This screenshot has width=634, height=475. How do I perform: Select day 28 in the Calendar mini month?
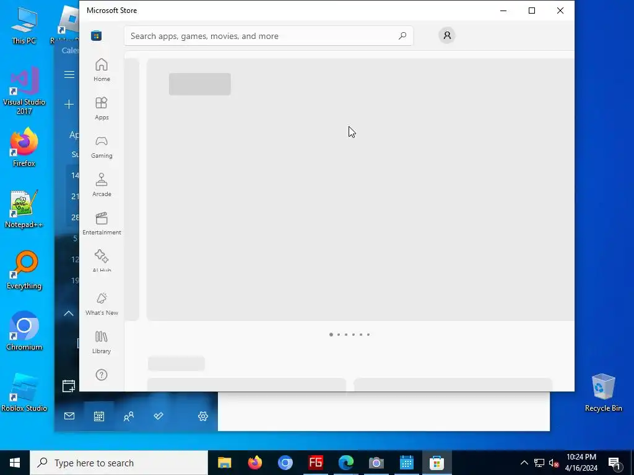(x=75, y=217)
